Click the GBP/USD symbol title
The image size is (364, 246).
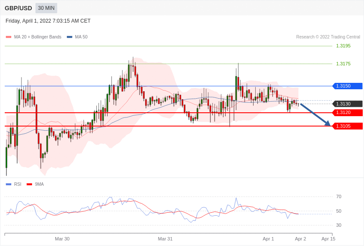pos(18,8)
